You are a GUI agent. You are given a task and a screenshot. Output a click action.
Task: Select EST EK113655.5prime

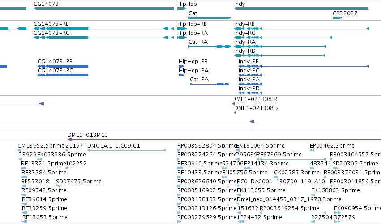tap(261, 191)
